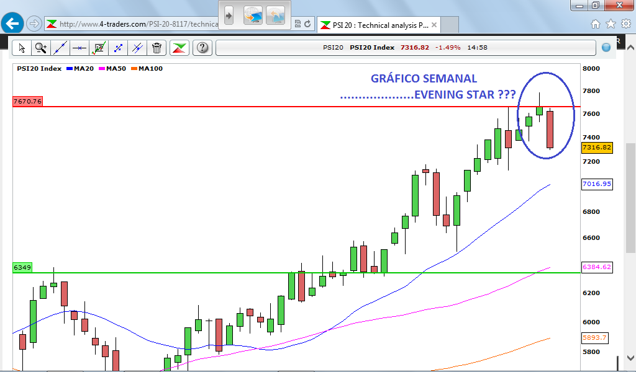Open the browser Home page icon
The image size is (636, 372).
(596, 24)
